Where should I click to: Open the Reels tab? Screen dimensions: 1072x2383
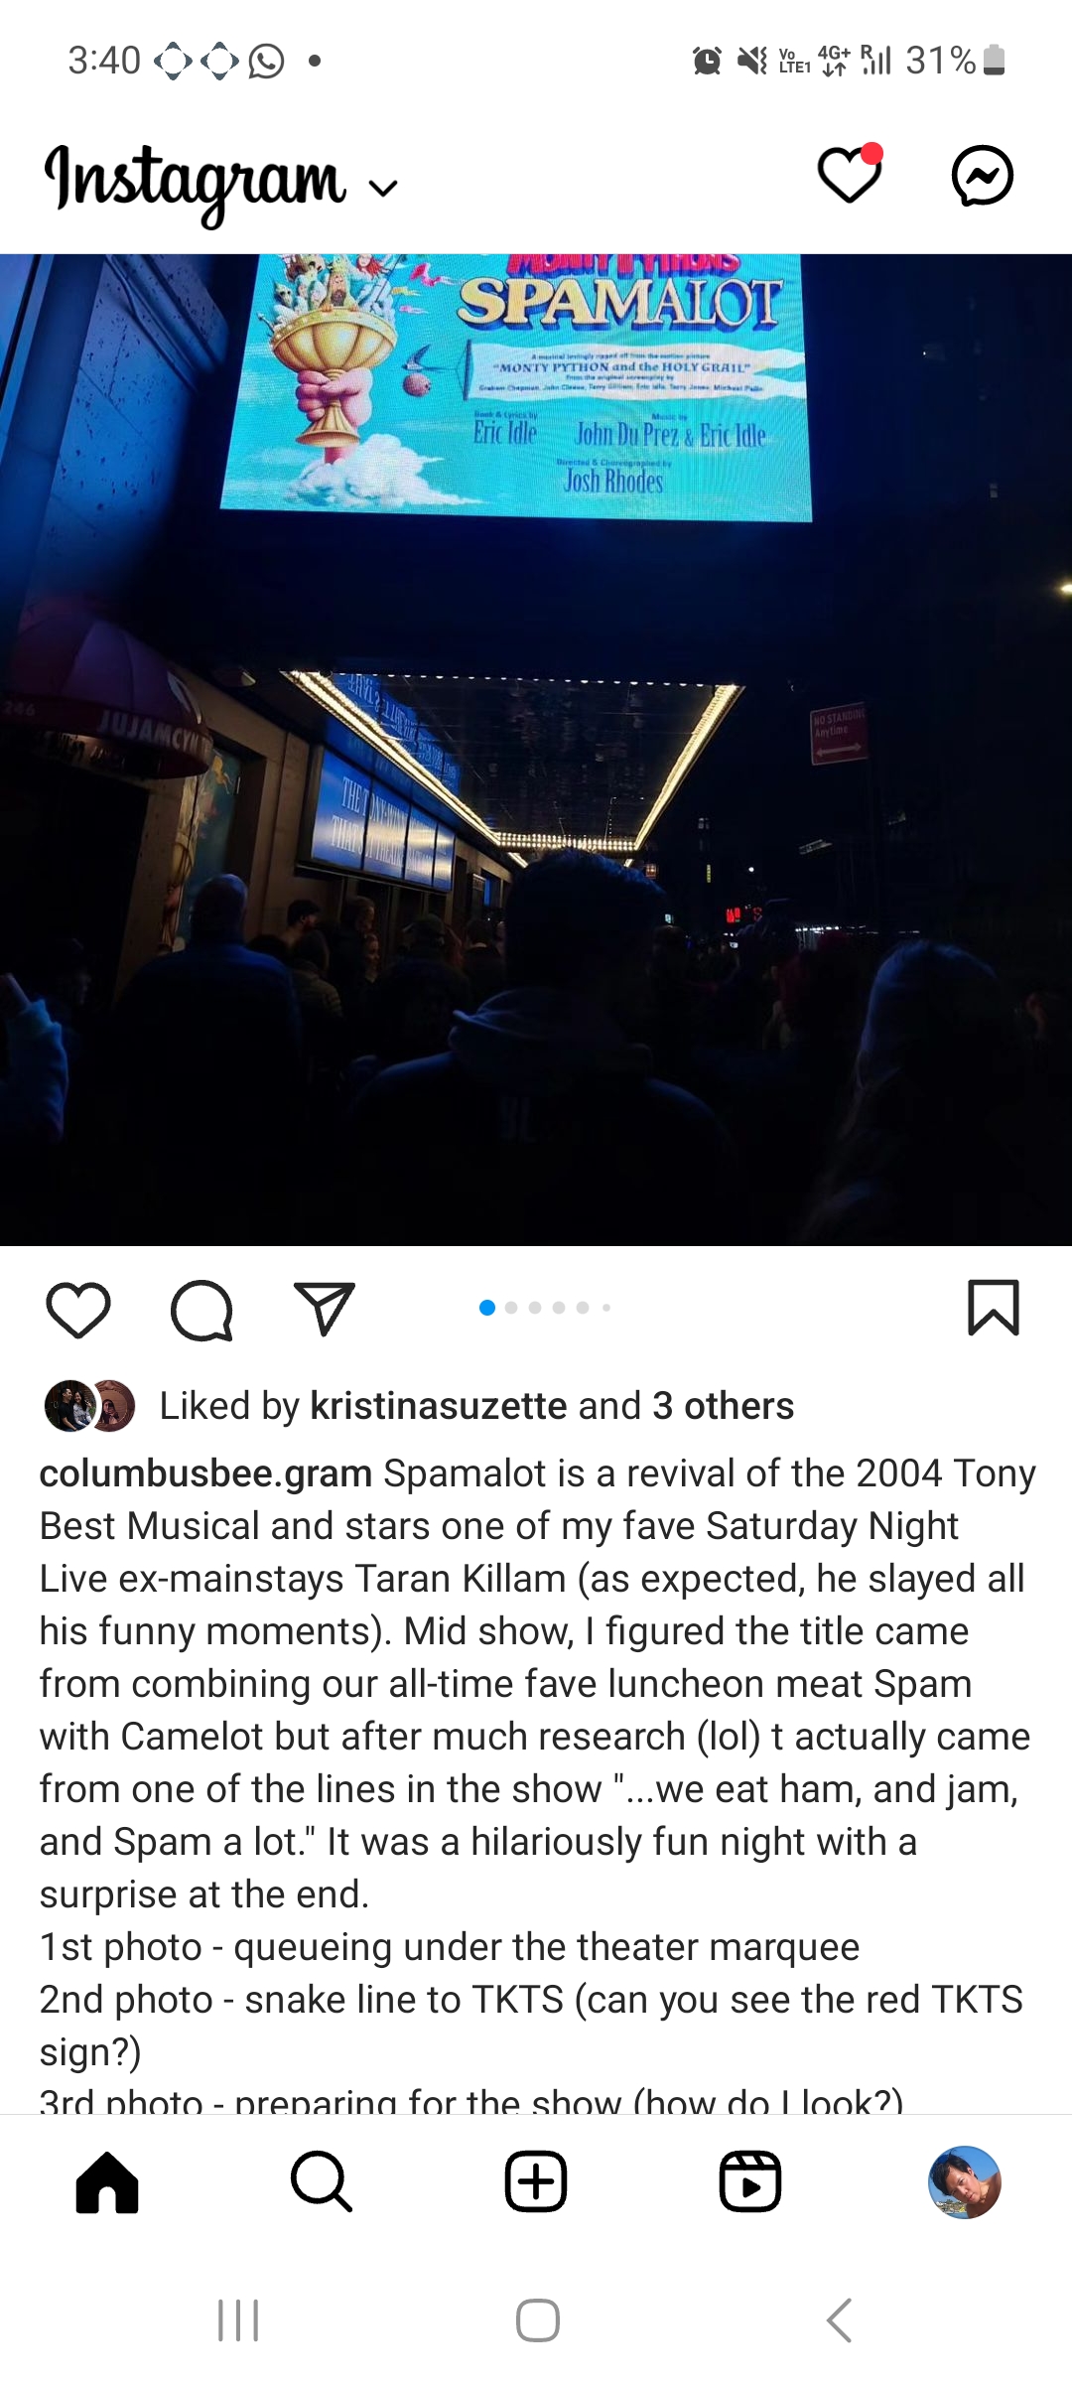pos(750,2181)
